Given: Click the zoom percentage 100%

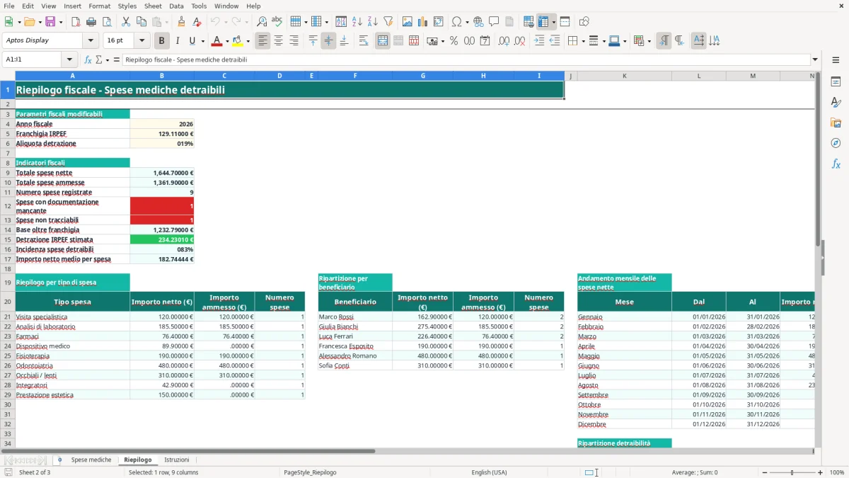Looking at the screenshot, I should [x=836, y=472].
